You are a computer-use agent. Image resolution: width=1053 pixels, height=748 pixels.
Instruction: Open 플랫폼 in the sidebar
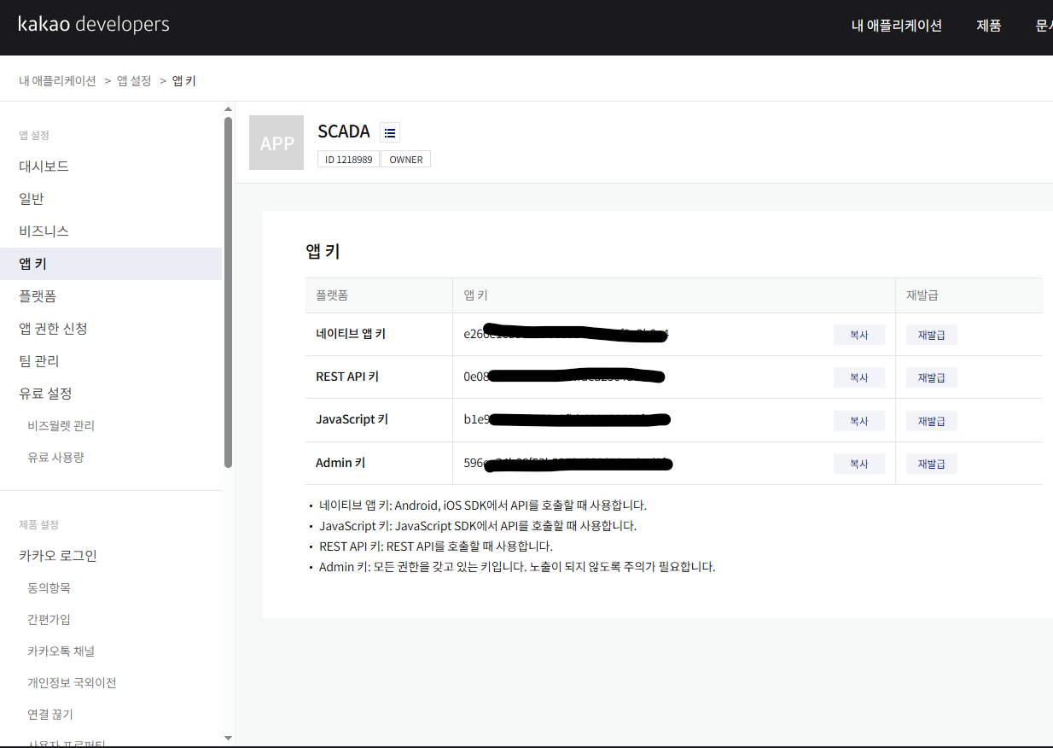click(x=111, y=296)
